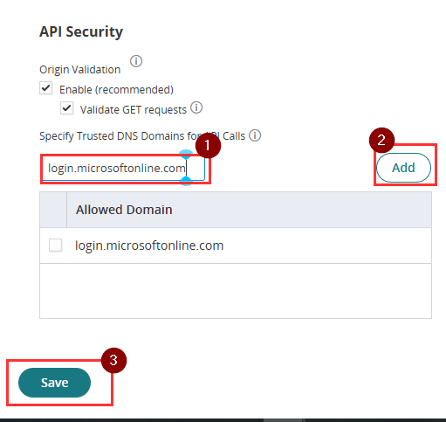Show info for Trusted DNS Domains
This screenshot has width=446, height=422.
coord(255,135)
